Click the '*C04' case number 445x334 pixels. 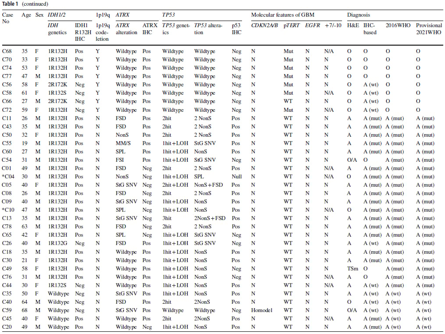[x=8, y=176]
